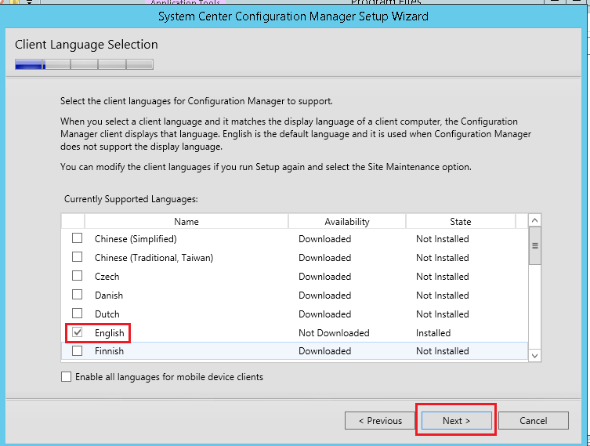Sort list by State column header
The width and height of the screenshot is (590, 446).
point(461,222)
